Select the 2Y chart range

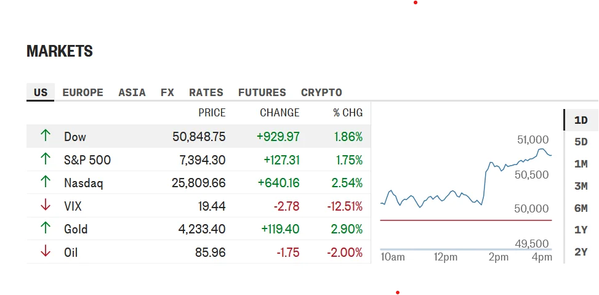(x=581, y=253)
